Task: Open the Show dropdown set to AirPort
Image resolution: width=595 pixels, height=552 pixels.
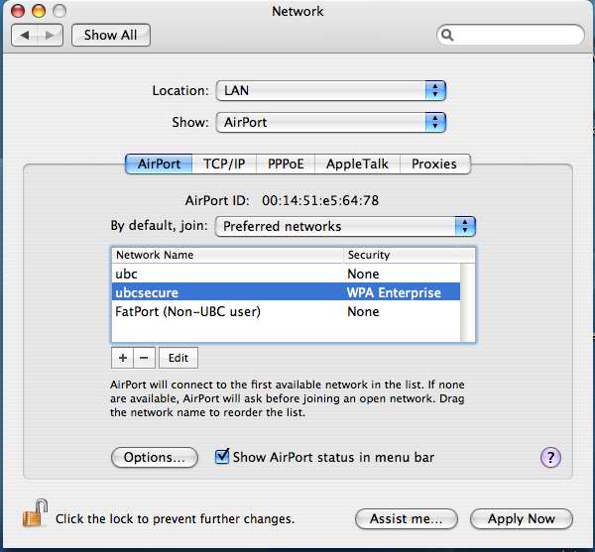Action: click(330, 122)
